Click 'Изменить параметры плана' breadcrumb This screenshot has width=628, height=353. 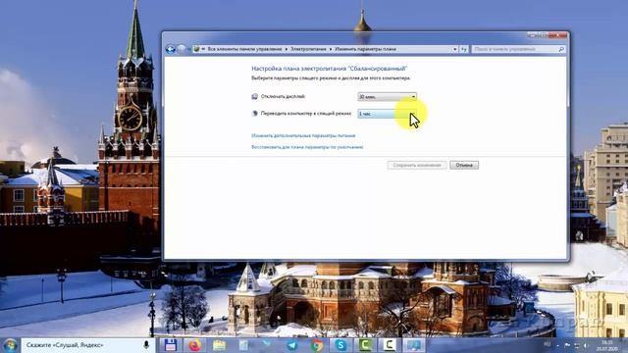click(365, 49)
